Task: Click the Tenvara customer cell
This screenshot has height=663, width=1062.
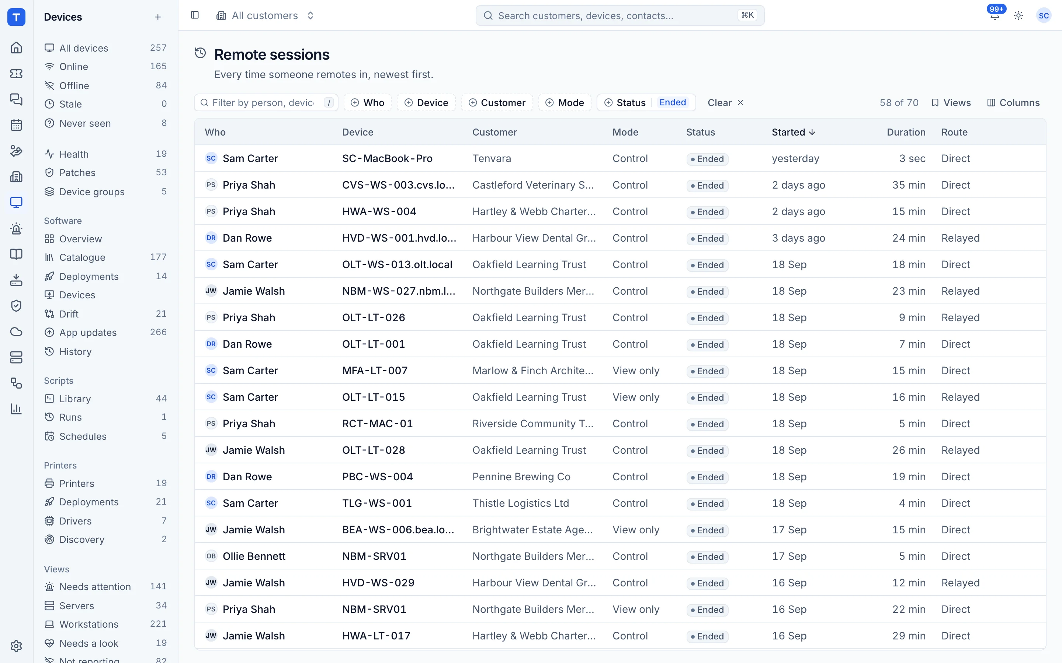Action: tap(492, 158)
